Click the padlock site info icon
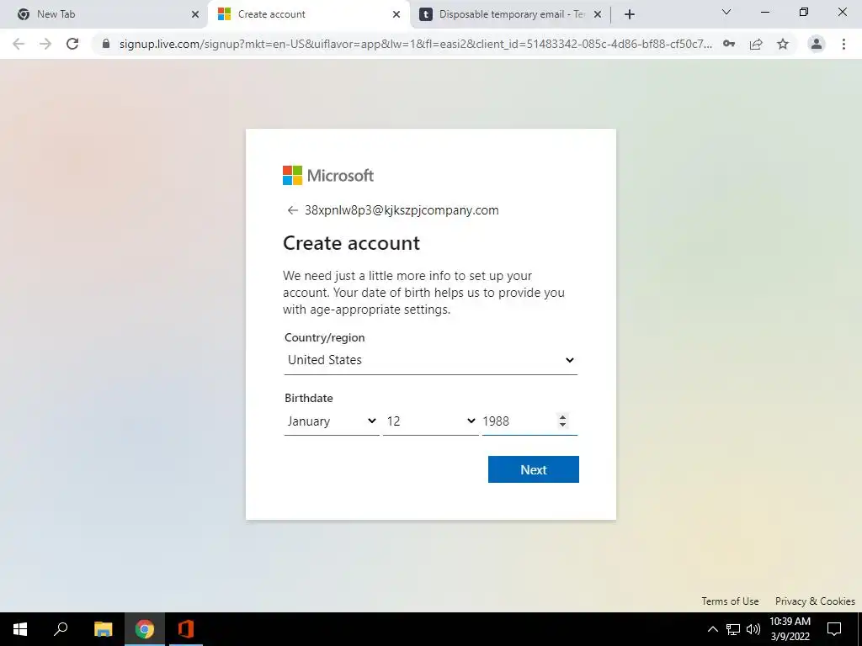 coord(106,44)
